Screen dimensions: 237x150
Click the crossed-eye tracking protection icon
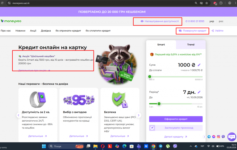201,3
